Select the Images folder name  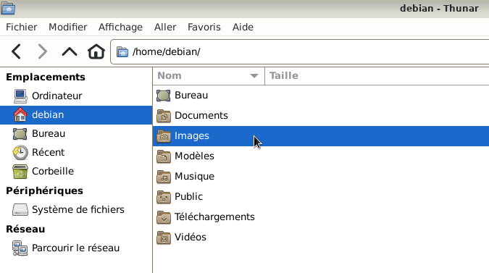click(191, 136)
